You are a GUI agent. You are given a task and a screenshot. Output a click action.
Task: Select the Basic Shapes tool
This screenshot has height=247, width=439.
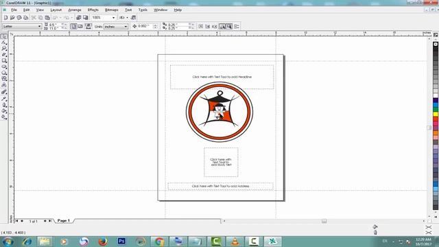[4, 79]
